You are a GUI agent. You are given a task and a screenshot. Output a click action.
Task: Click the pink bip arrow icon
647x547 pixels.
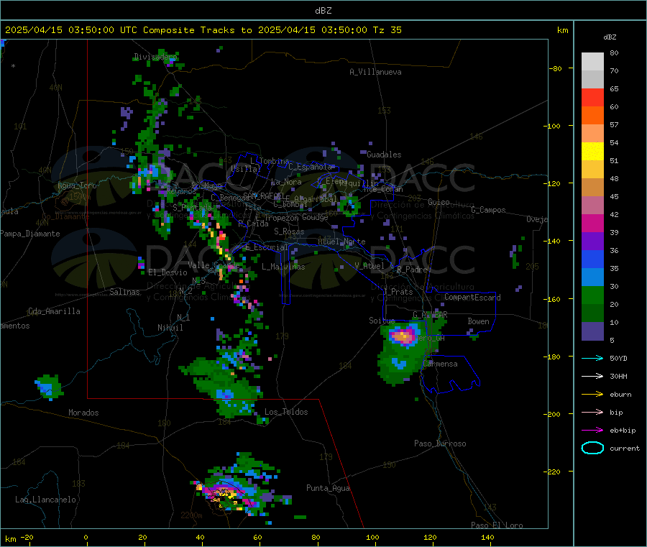(x=592, y=412)
